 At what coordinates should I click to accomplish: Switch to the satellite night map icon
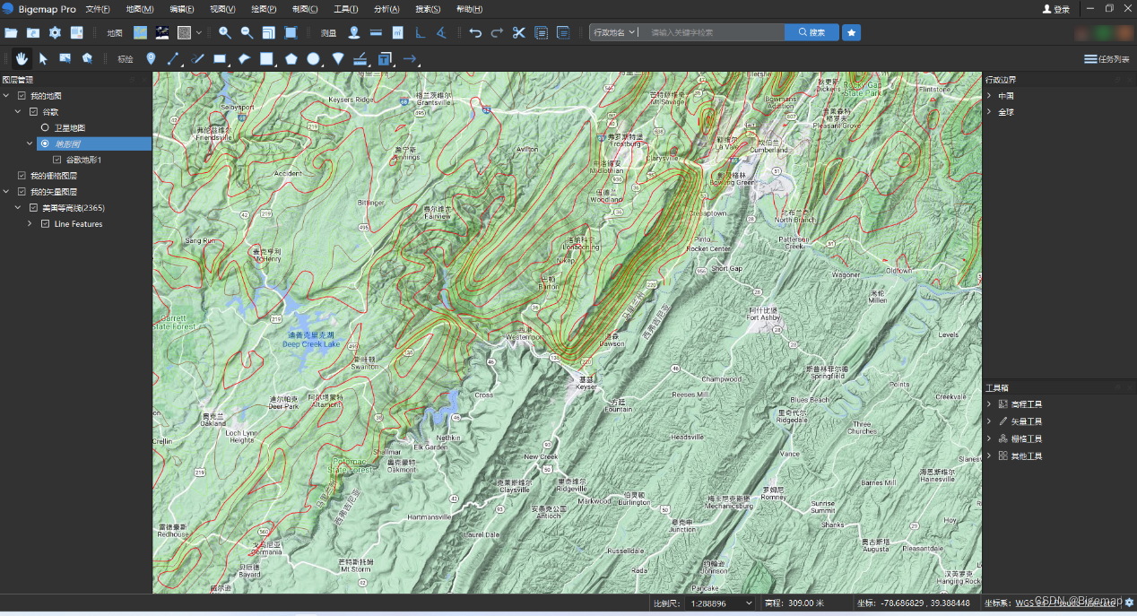click(162, 33)
